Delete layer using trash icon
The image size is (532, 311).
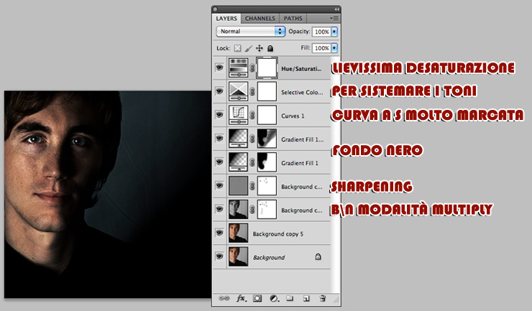(x=323, y=297)
